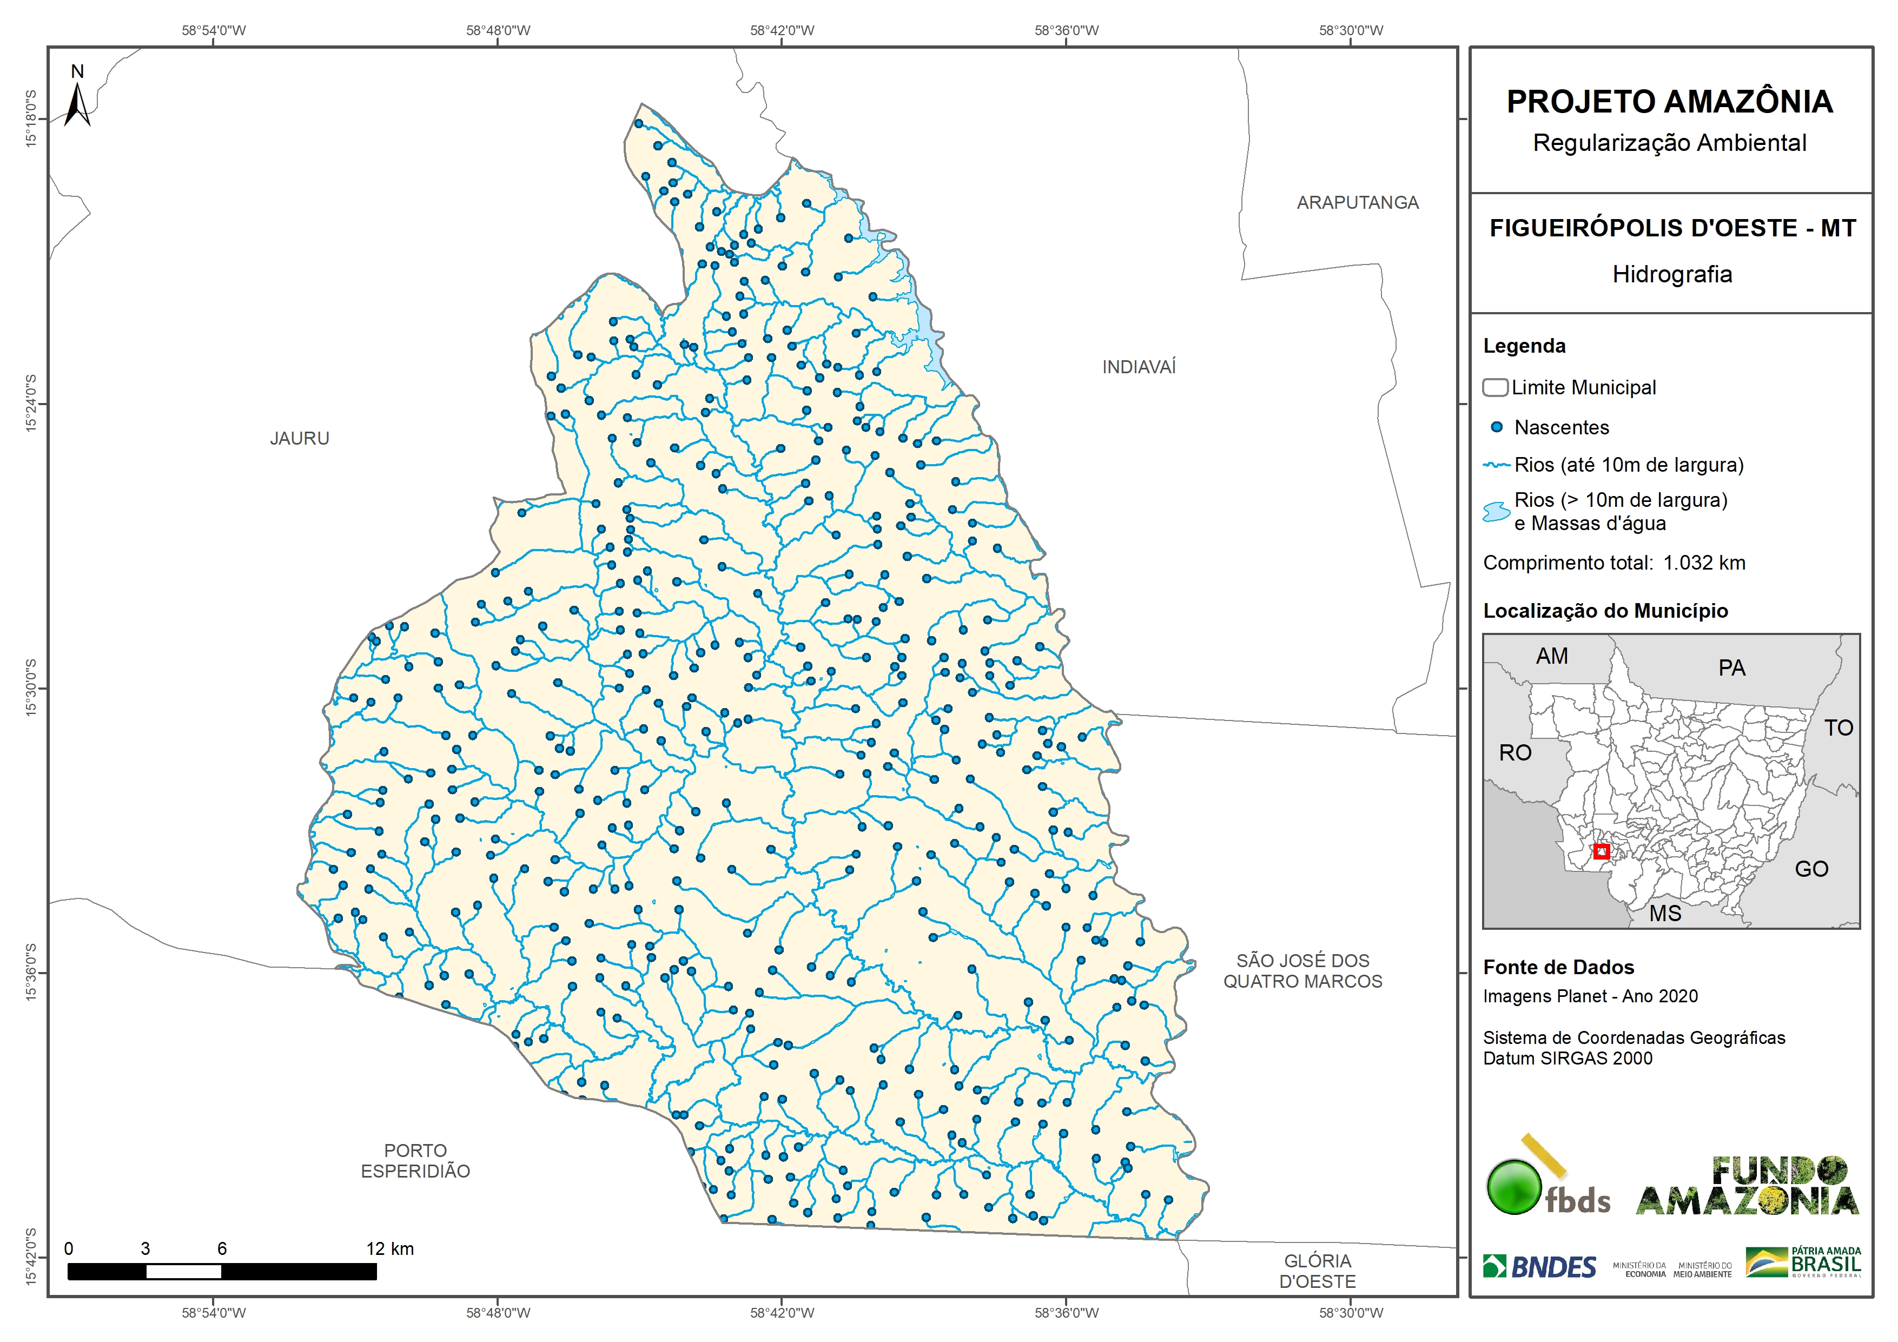Viewport: 1898px width, 1342px height.
Task: Click the GLÓRIA D'OESTE label
Action: (1318, 1271)
